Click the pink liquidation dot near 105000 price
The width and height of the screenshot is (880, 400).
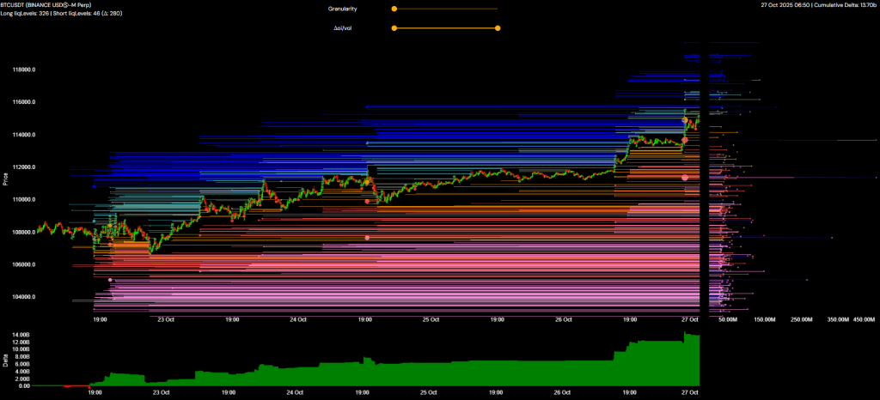[110, 280]
